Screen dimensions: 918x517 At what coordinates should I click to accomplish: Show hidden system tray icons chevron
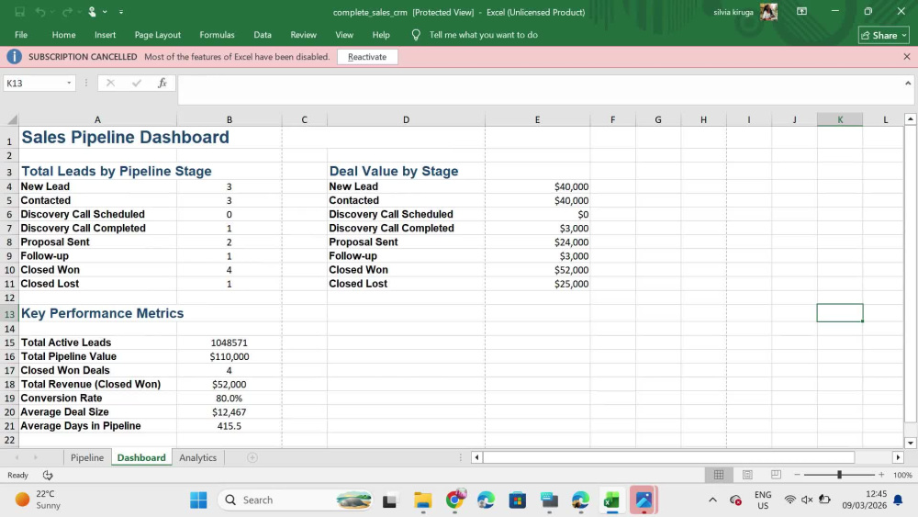tap(712, 500)
